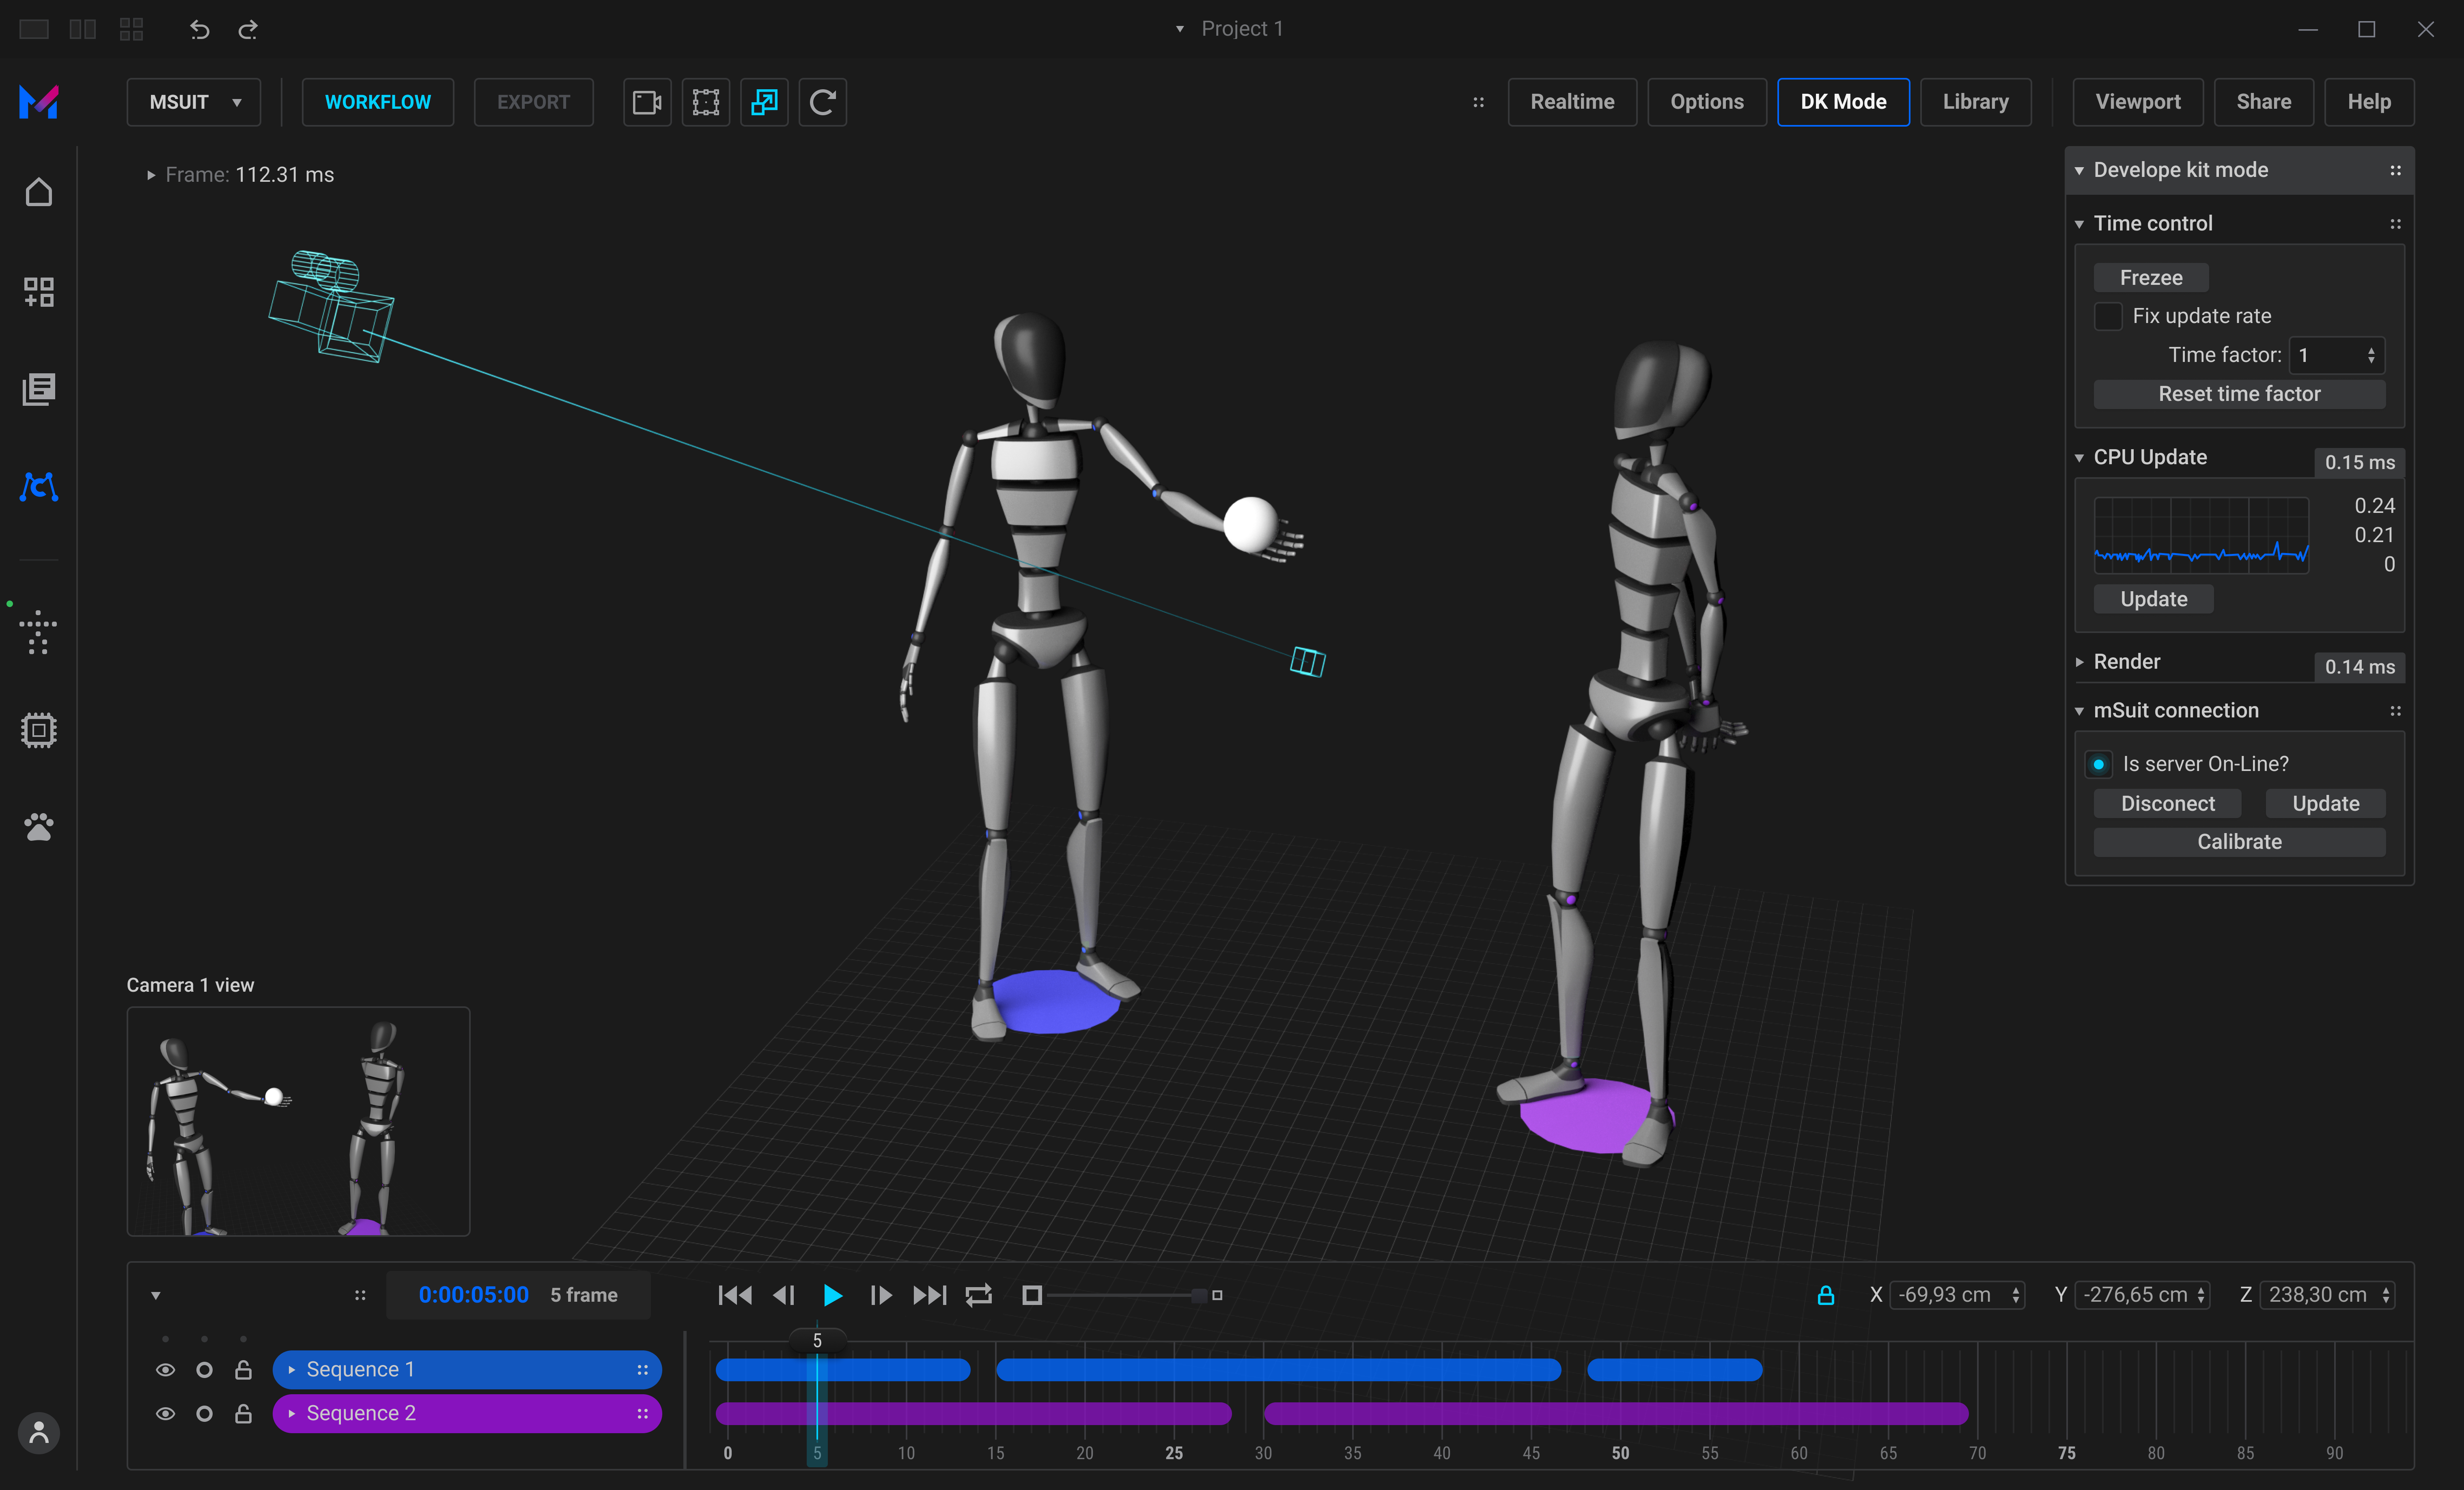Skip to the timeline start
This screenshot has width=2464, height=1490.
pyautogui.click(x=735, y=1295)
